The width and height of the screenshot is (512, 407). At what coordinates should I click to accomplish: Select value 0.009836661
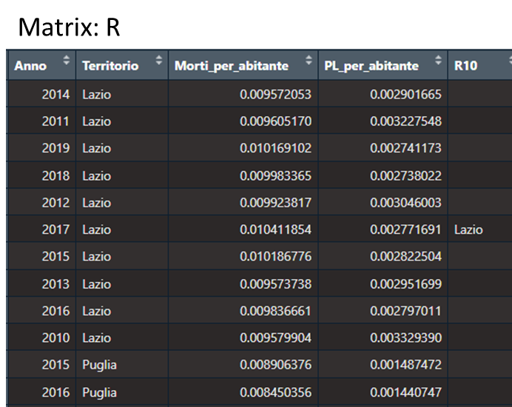(275, 311)
